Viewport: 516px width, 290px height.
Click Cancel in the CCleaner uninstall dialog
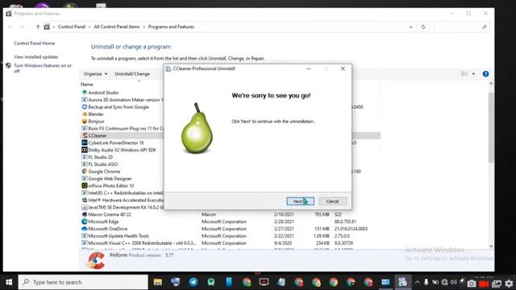point(332,201)
